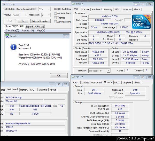Open the Processor #1 selection dropdown
The image size is (155, 141).
click(x=99, y=71)
